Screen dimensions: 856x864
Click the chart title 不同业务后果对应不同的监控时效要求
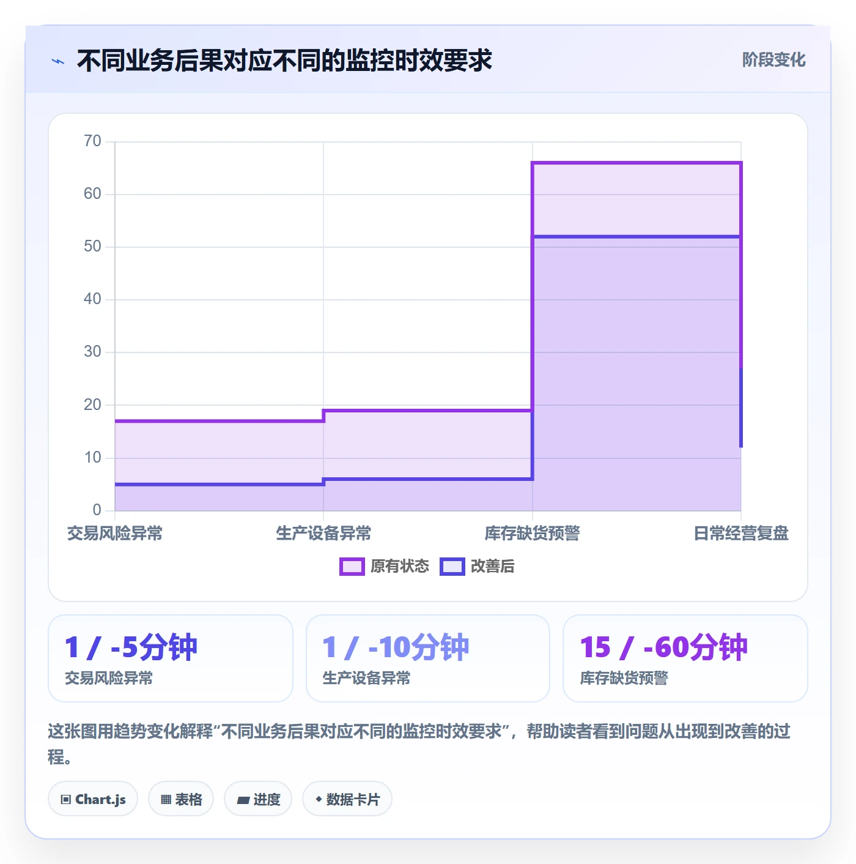pyautogui.click(x=284, y=61)
